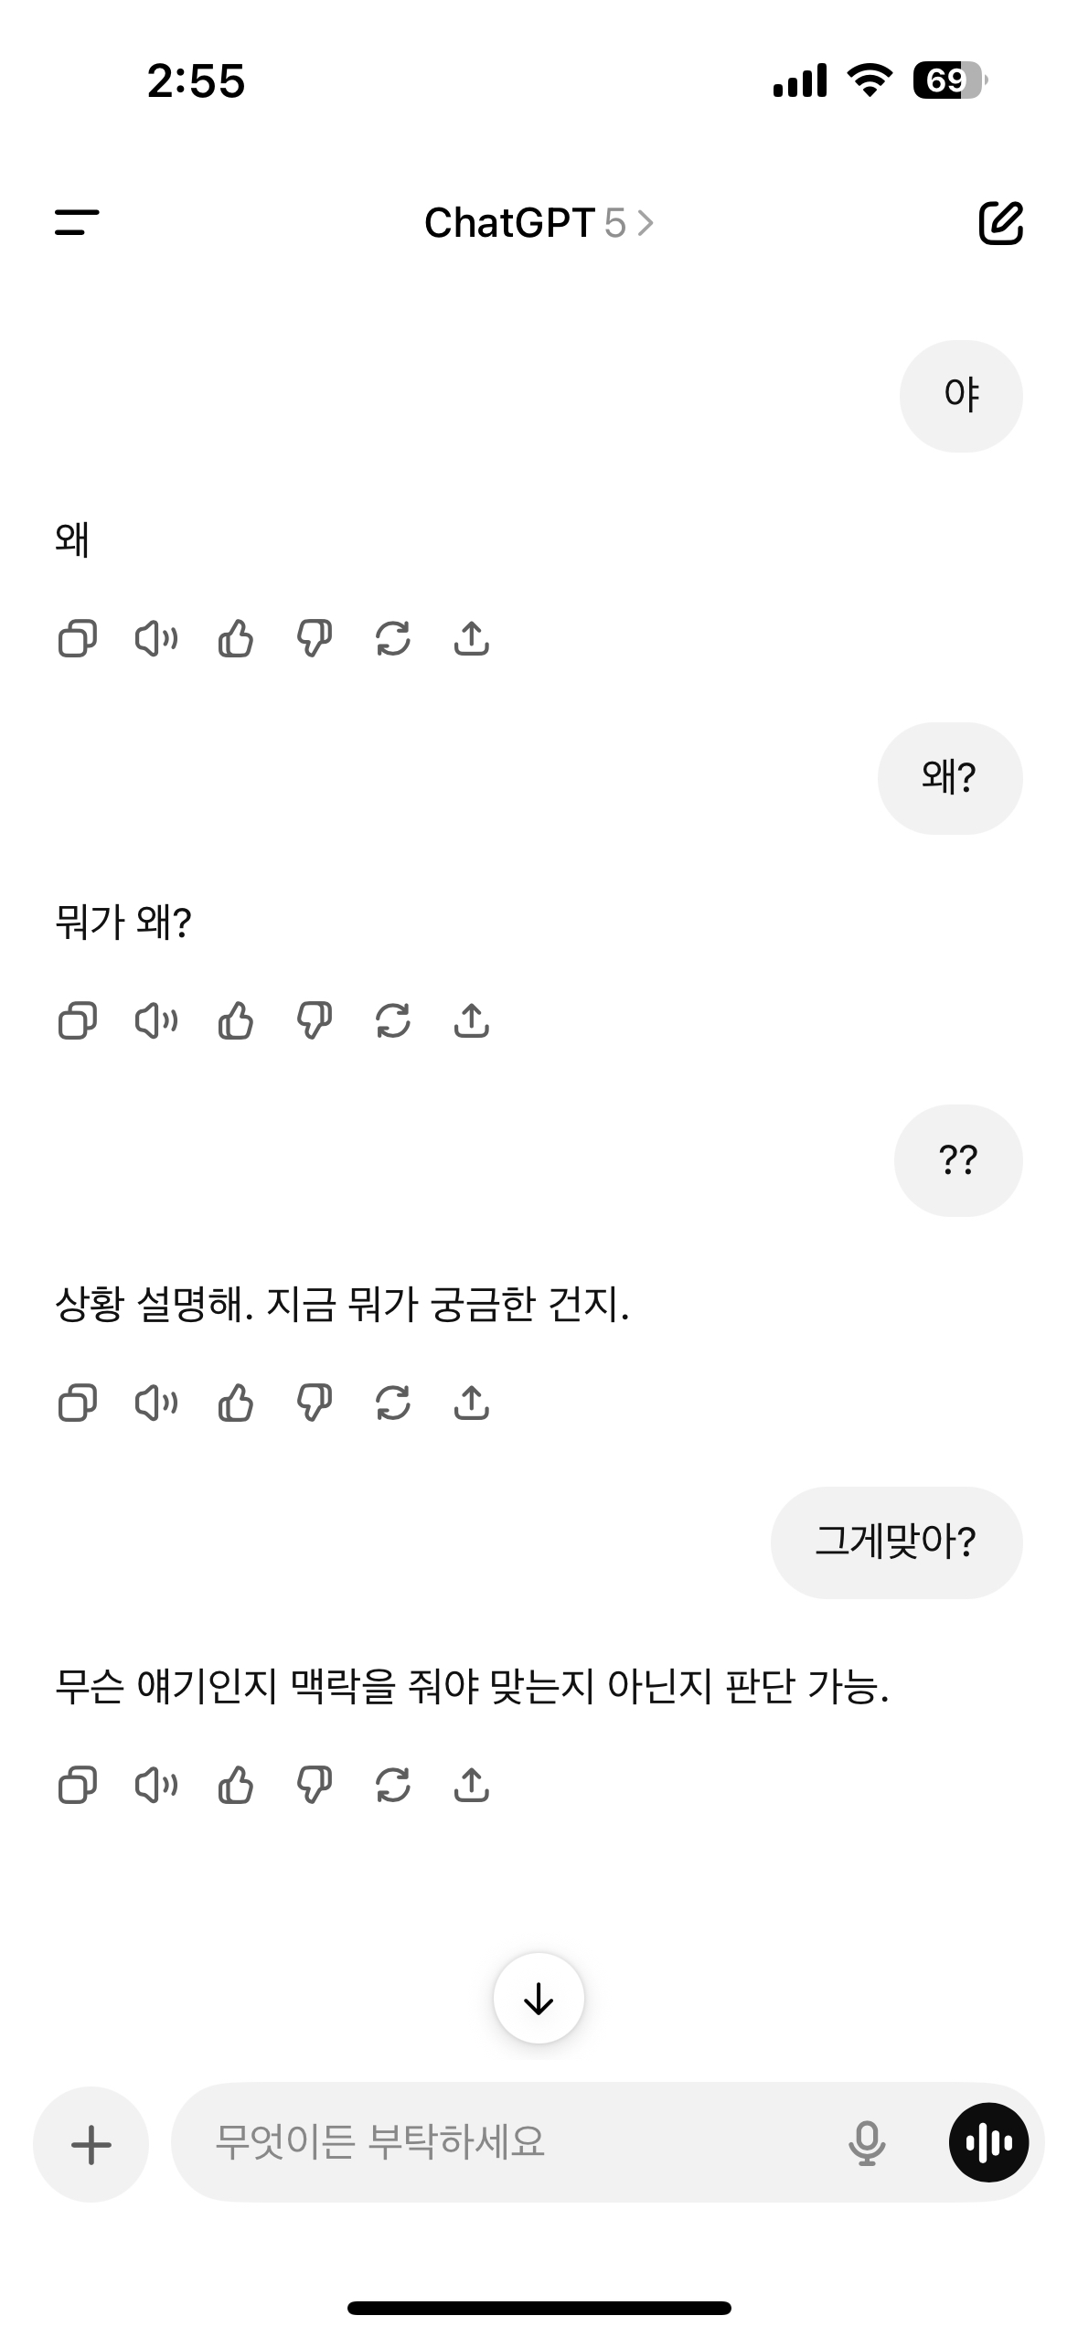
Task: Open attachment options with plus button
Action: [x=91, y=2144]
